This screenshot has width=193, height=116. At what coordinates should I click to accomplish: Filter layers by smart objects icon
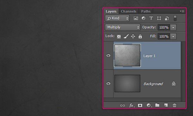(x=167, y=18)
